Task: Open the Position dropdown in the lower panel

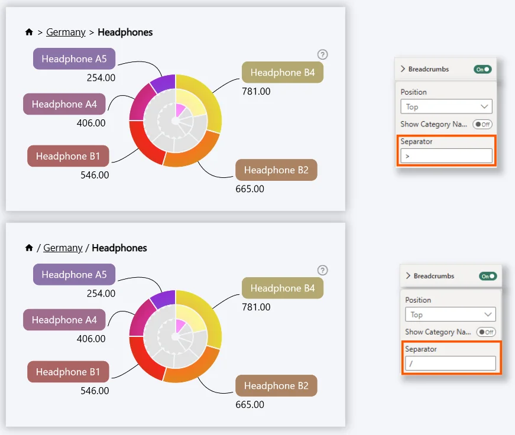Action: [451, 314]
